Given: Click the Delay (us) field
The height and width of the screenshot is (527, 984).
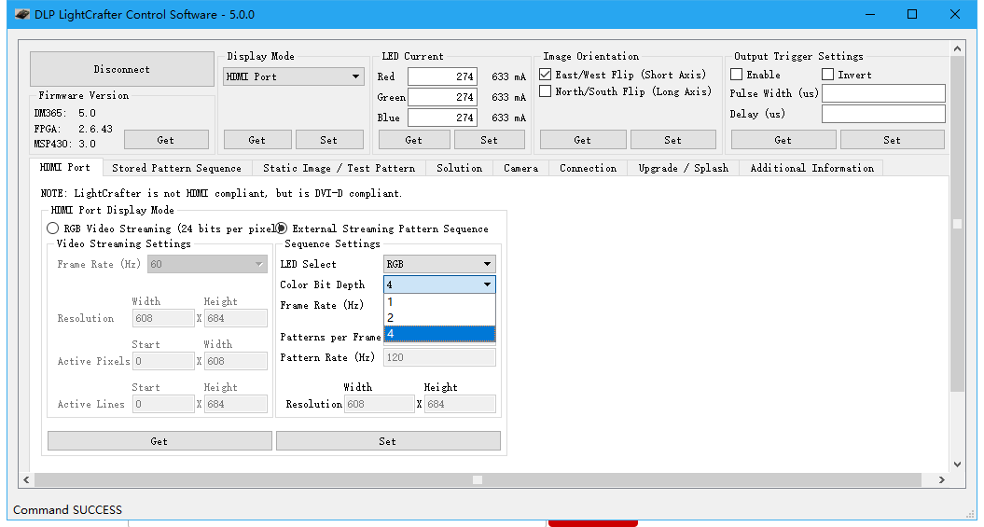Looking at the screenshot, I should pos(883,114).
